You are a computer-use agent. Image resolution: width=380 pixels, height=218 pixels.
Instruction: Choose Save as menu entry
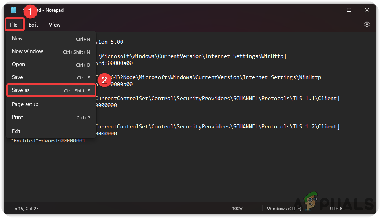coord(51,90)
